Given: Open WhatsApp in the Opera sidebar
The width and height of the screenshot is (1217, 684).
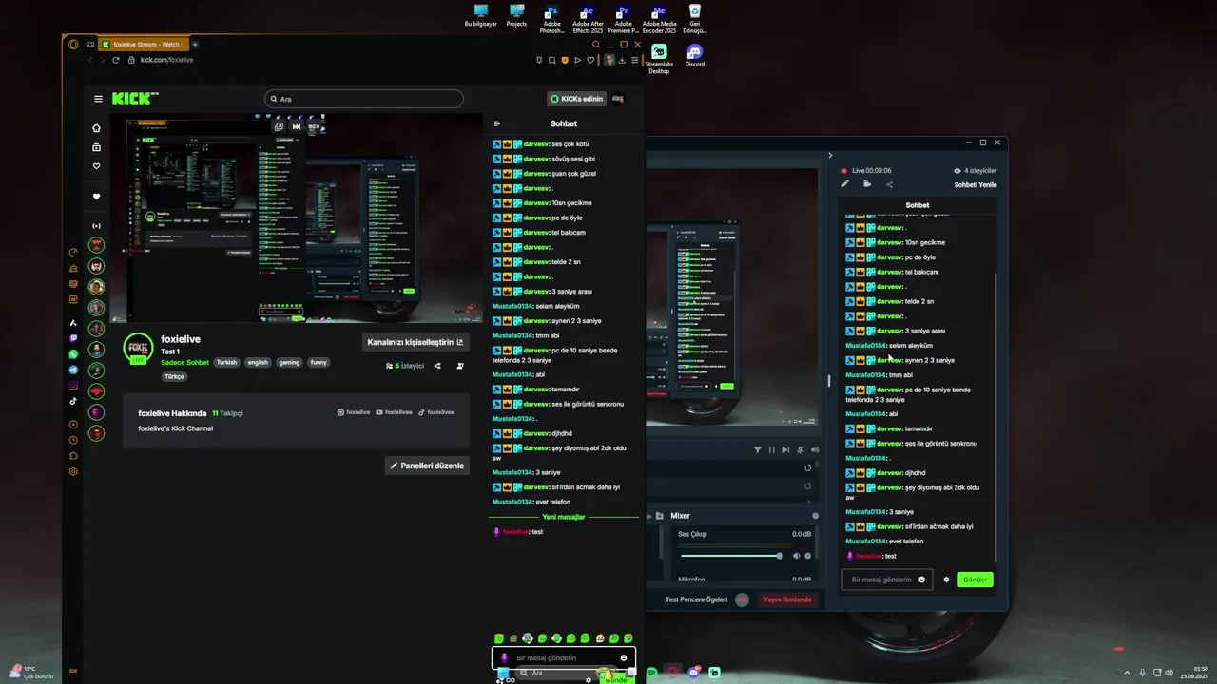Looking at the screenshot, I should [x=73, y=353].
